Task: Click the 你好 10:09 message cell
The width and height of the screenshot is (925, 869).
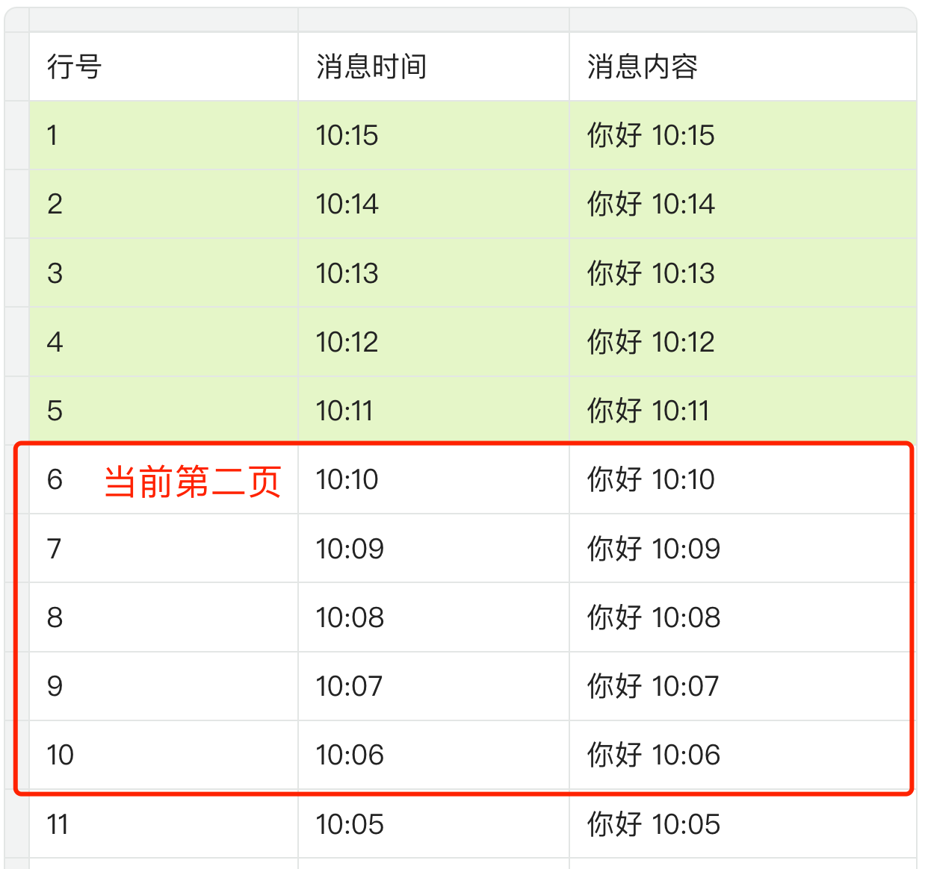Action: pos(654,549)
